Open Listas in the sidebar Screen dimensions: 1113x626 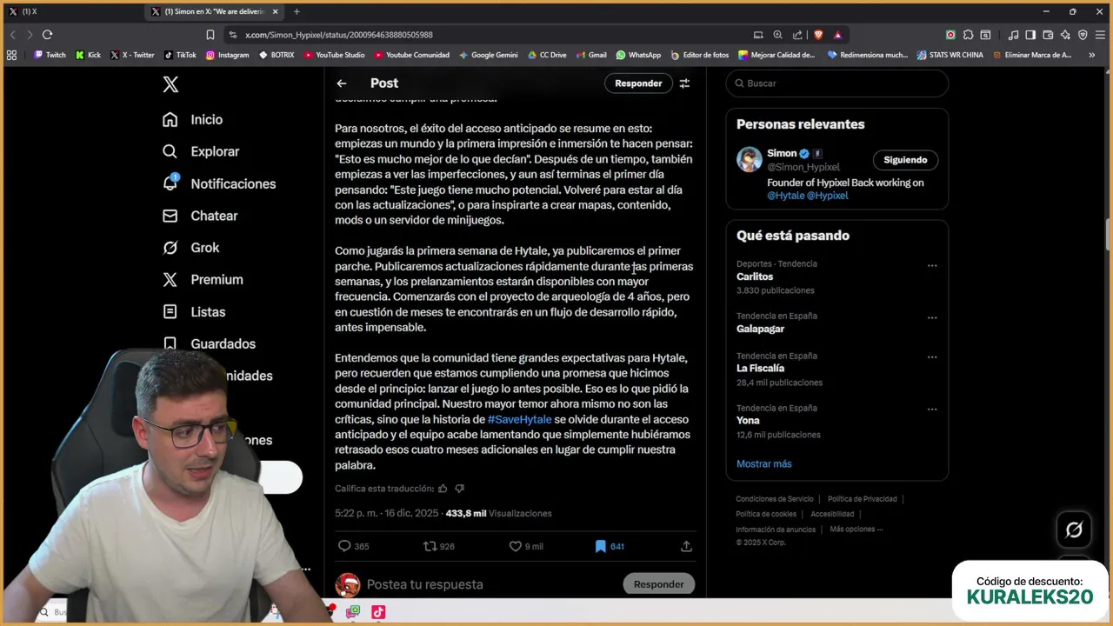coord(194,312)
